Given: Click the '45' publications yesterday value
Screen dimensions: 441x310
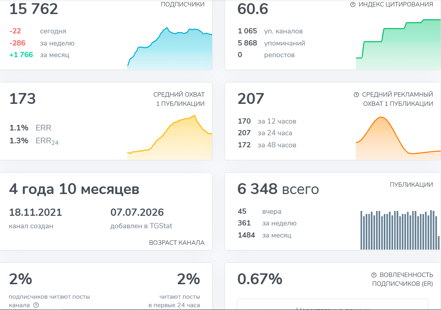Looking at the screenshot, I should [x=242, y=211].
